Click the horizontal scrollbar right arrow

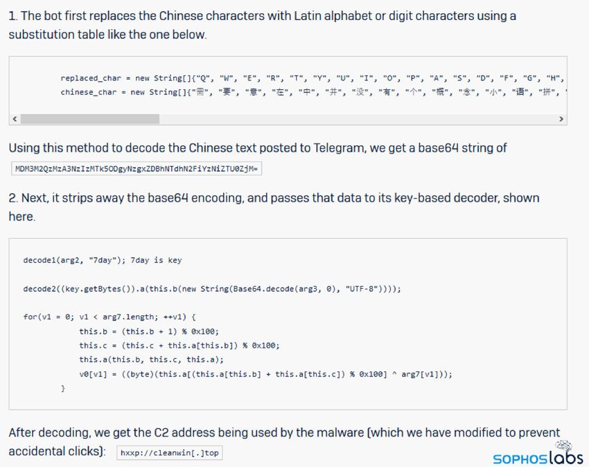click(x=561, y=119)
